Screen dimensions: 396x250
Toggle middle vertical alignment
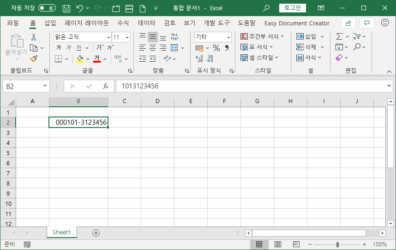[x=153, y=37]
